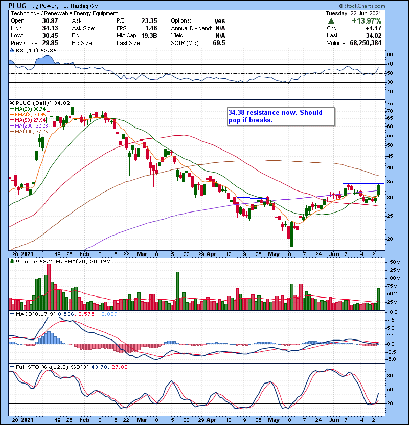Click the green up-arrow change icon
Viewport: 409px width, 425px height.
click(x=331, y=21)
